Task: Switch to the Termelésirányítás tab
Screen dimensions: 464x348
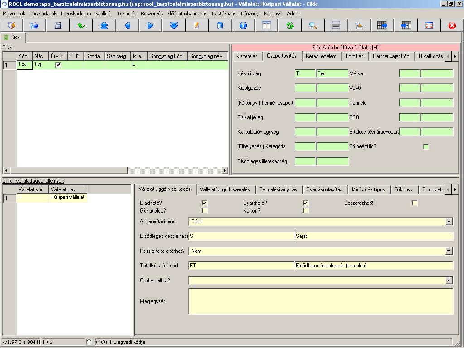Action: click(x=278, y=189)
